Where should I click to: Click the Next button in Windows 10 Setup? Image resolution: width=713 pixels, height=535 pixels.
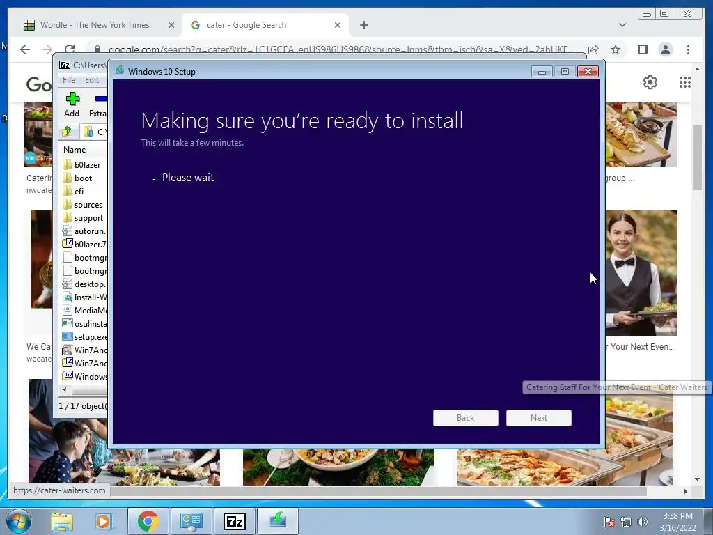[538, 418]
